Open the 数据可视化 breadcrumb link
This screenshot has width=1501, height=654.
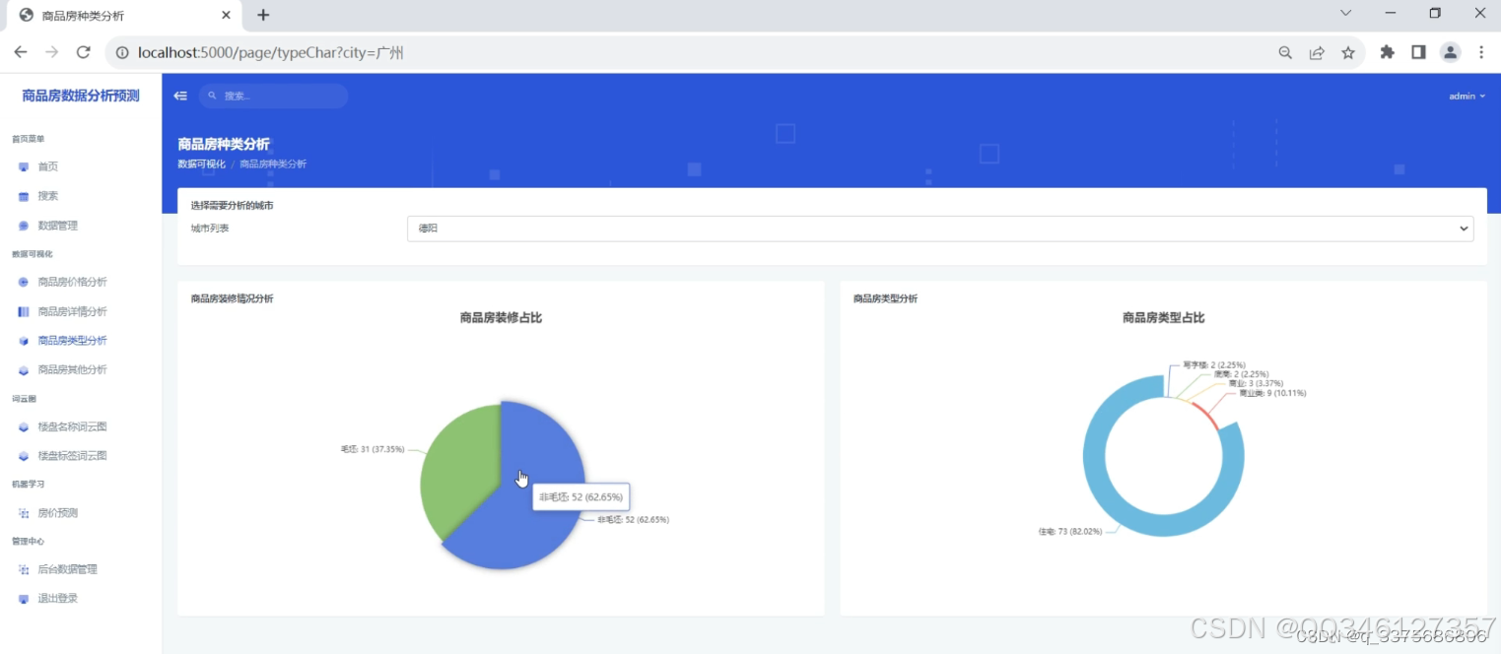(x=202, y=163)
